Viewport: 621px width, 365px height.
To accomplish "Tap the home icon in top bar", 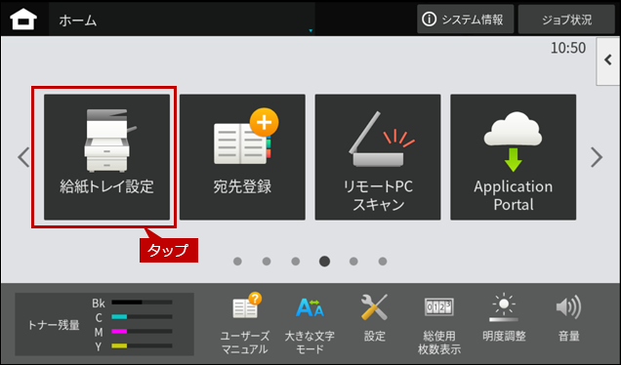I will tap(23, 20).
